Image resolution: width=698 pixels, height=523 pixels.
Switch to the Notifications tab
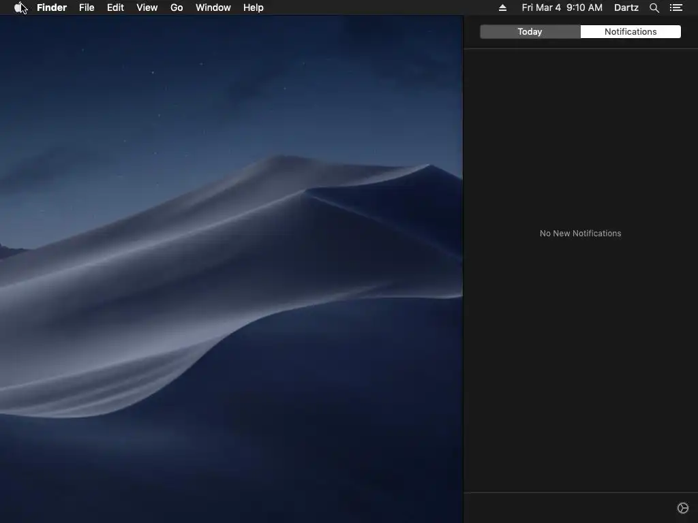pos(631,31)
